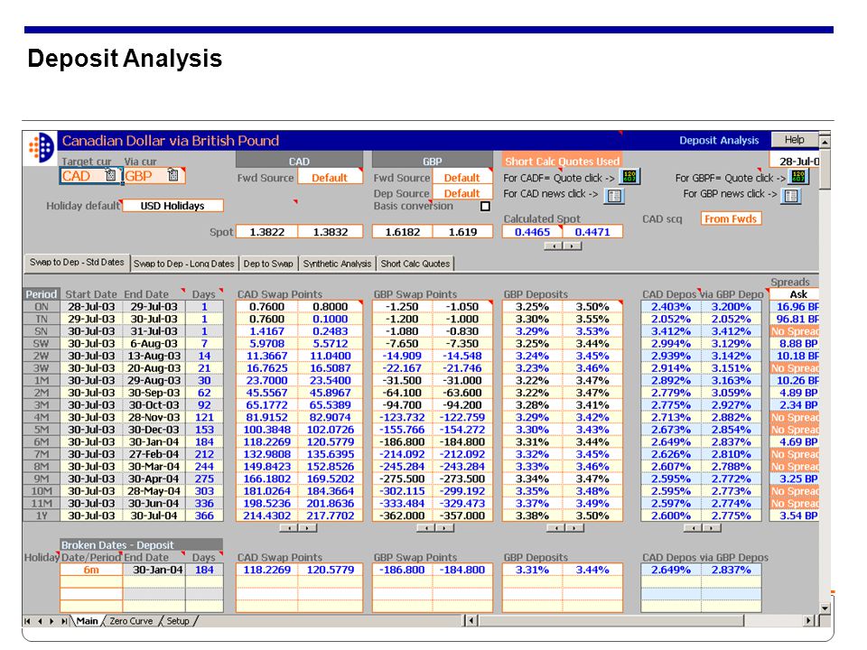The image size is (867, 650).
Task: Step left under CAD Depos via GBP table
Action: coord(693,528)
